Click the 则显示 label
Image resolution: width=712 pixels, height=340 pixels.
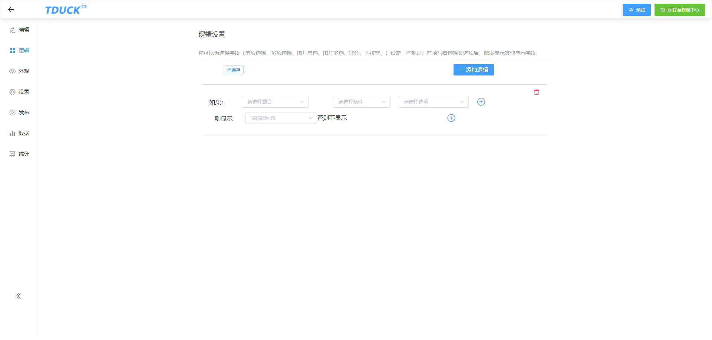pyautogui.click(x=224, y=119)
